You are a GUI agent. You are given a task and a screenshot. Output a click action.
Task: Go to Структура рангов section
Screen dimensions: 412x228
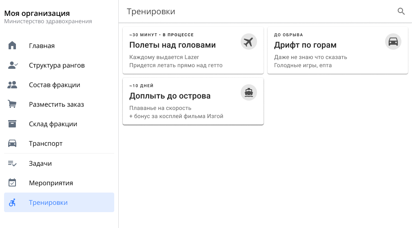(57, 65)
